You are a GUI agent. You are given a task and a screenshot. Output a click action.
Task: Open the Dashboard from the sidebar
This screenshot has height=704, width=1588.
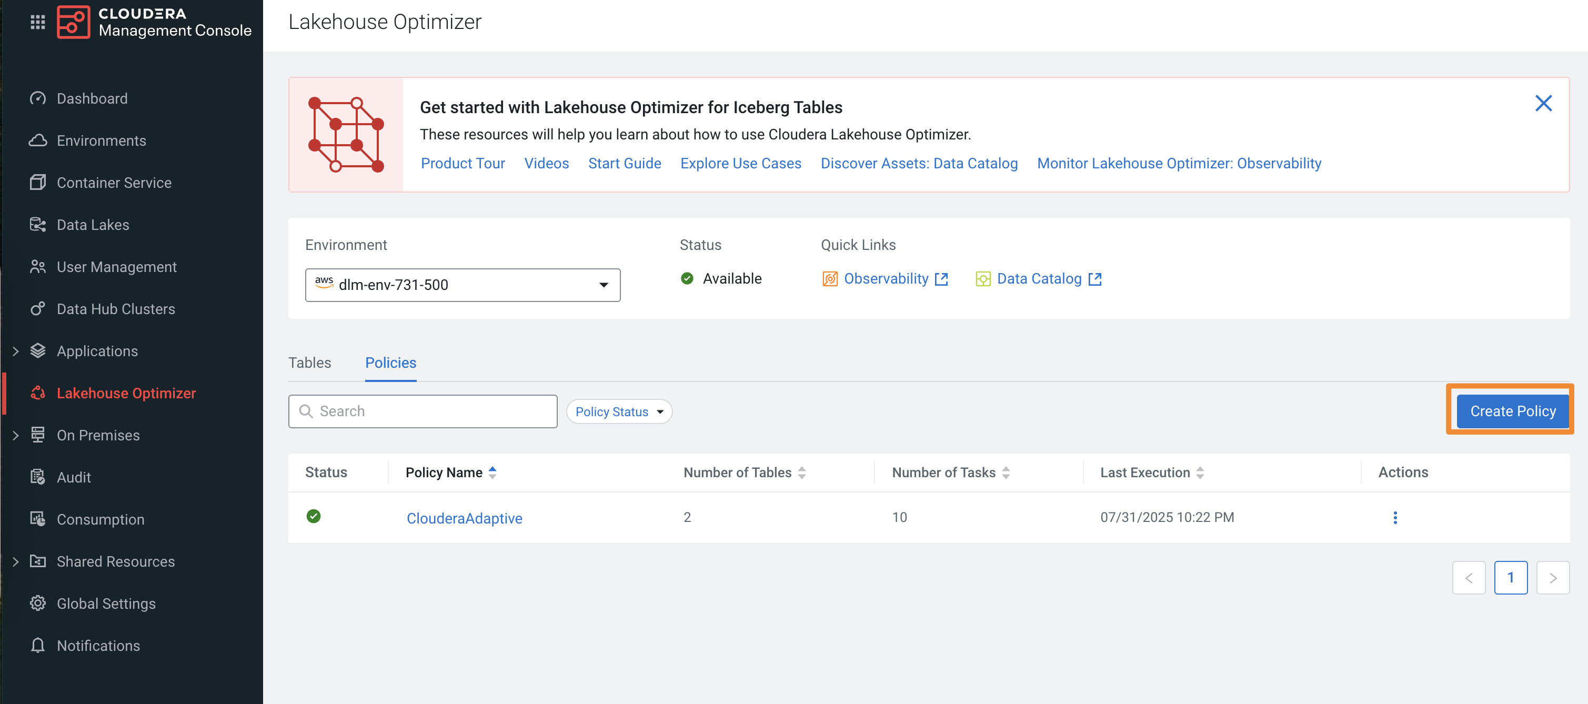(92, 97)
